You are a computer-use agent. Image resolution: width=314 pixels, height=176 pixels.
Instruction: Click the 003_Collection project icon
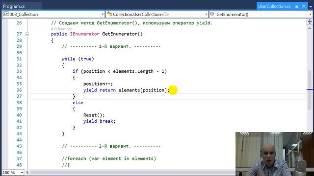click(x=6, y=14)
